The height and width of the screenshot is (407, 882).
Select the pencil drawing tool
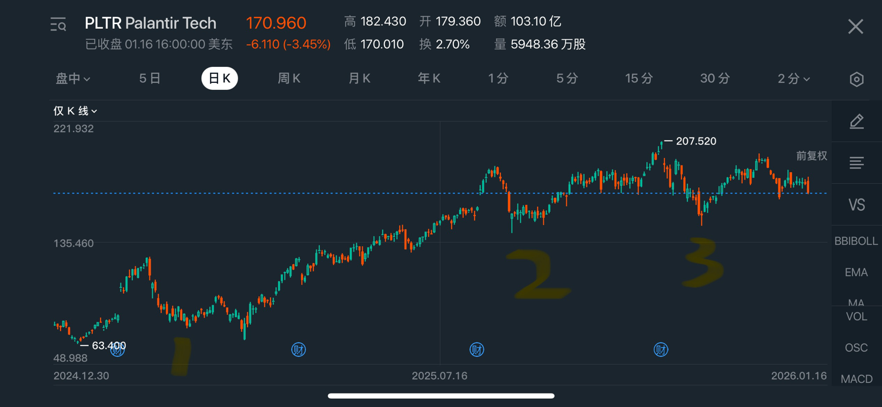[857, 122]
